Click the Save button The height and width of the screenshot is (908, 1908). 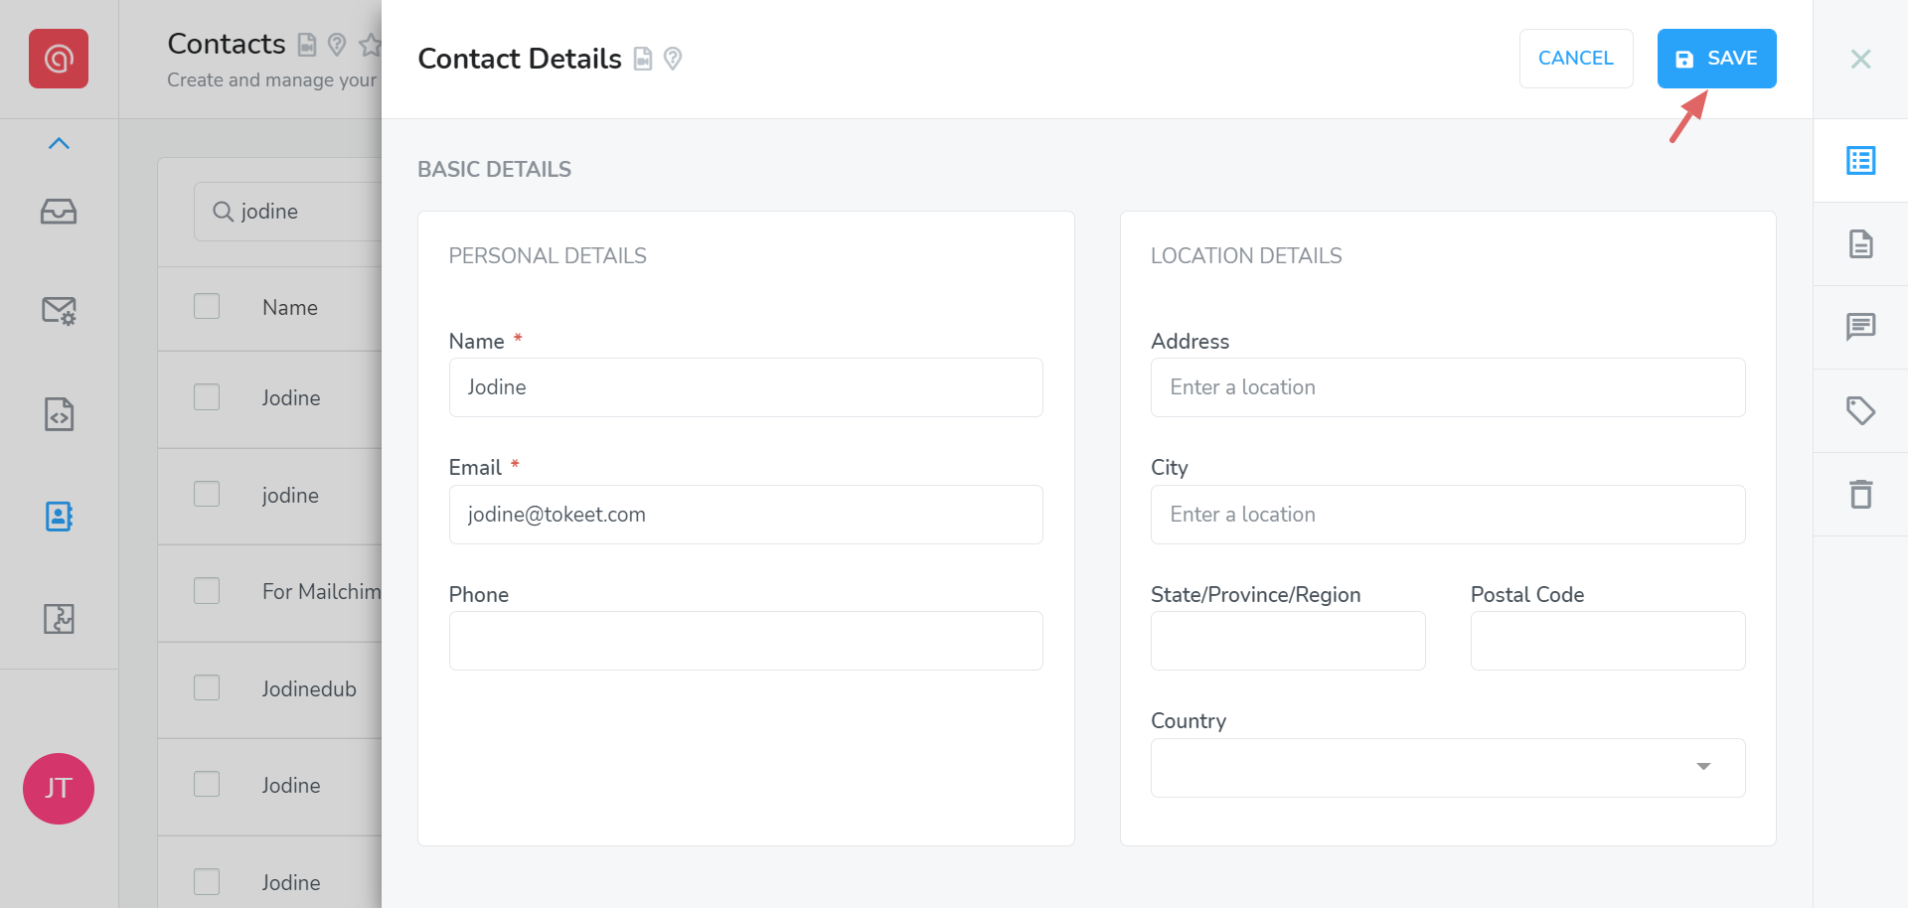[1716, 59]
